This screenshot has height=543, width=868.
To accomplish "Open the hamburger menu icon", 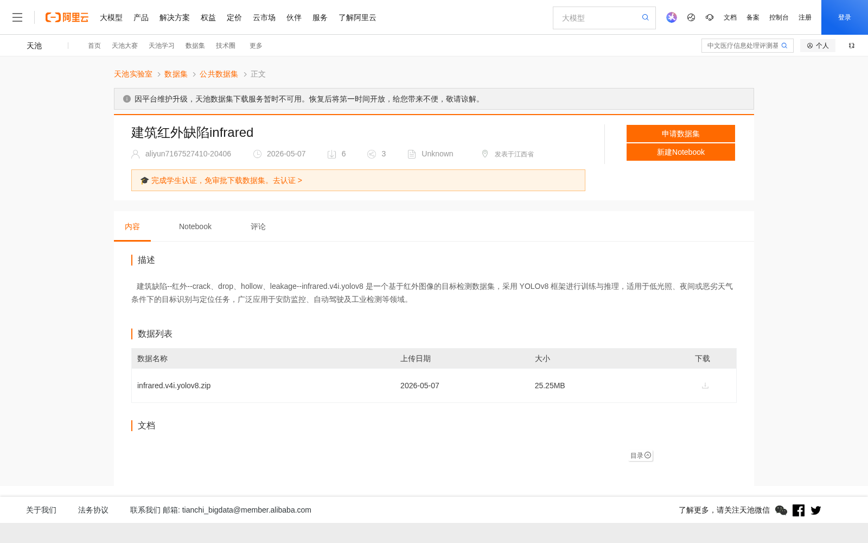I will pos(17,17).
